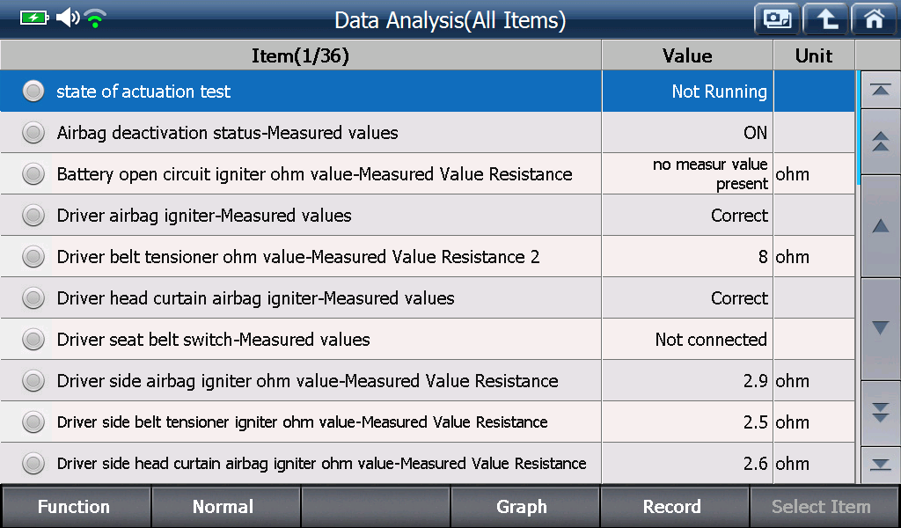Page down with the double down arrow
This screenshot has width=901, height=528.
[880, 413]
